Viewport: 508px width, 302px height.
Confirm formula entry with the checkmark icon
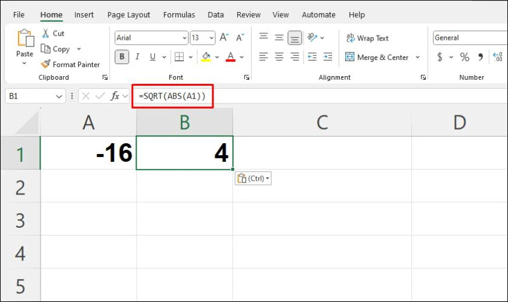pyautogui.click(x=100, y=96)
